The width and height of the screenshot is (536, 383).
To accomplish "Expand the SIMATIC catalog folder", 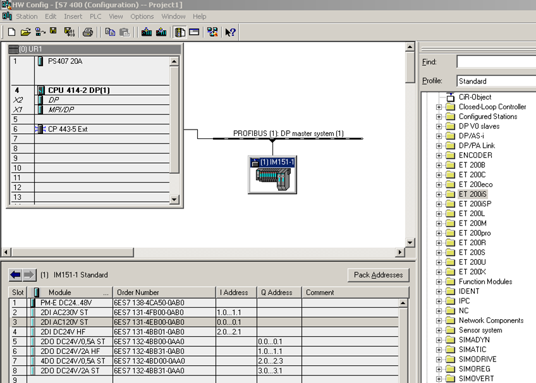I will [x=439, y=350].
